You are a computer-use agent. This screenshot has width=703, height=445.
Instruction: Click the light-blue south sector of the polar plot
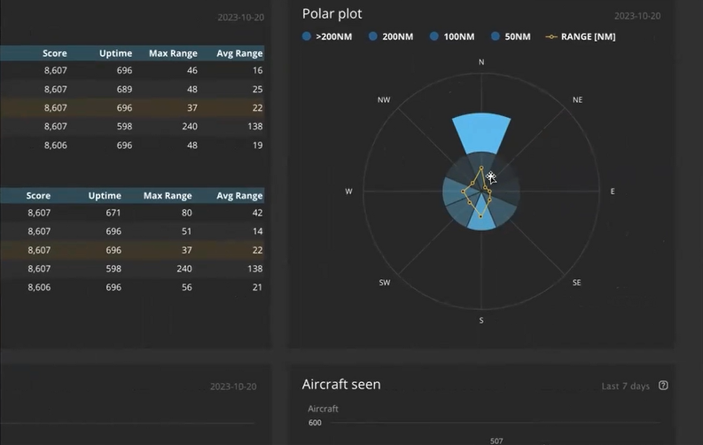[481, 220]
